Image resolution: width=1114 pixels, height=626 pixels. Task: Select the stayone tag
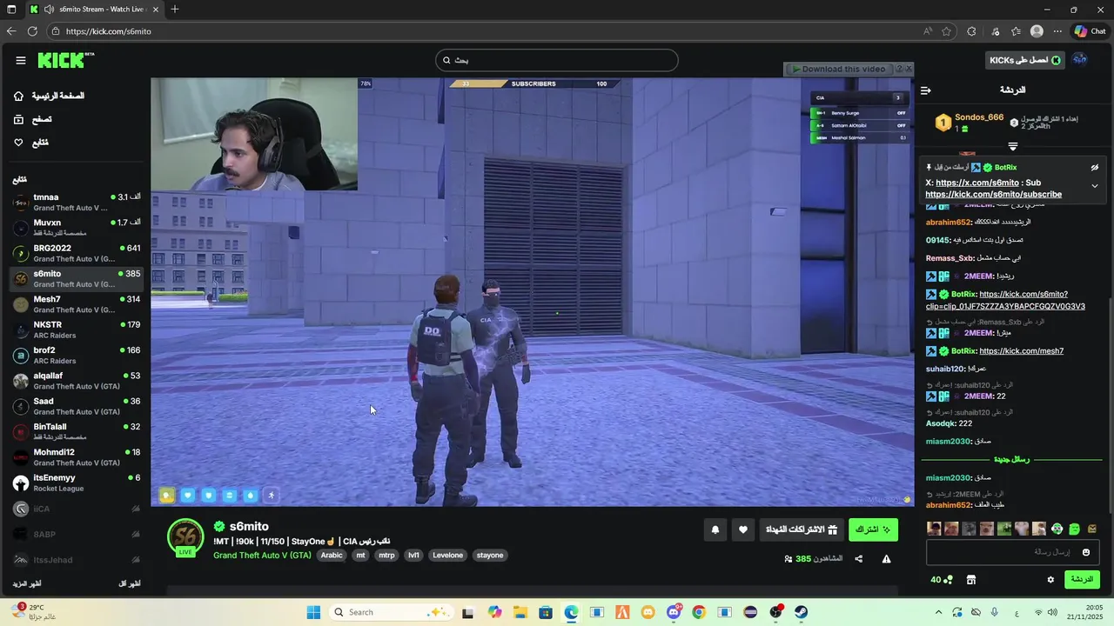click(x=490, y=556)
